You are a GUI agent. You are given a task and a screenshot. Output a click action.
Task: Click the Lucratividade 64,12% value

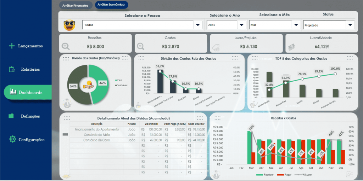322,46
